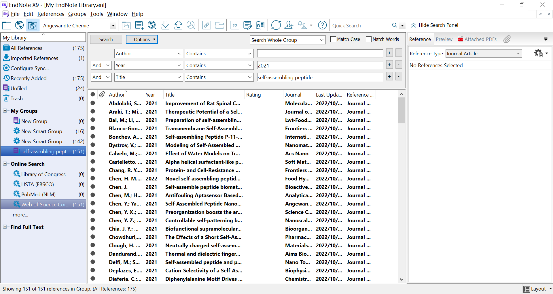Click Find Full Text PDF icon
Image resolution: width=553 pixels, height=294 pixels.
(x=191, y=25)
